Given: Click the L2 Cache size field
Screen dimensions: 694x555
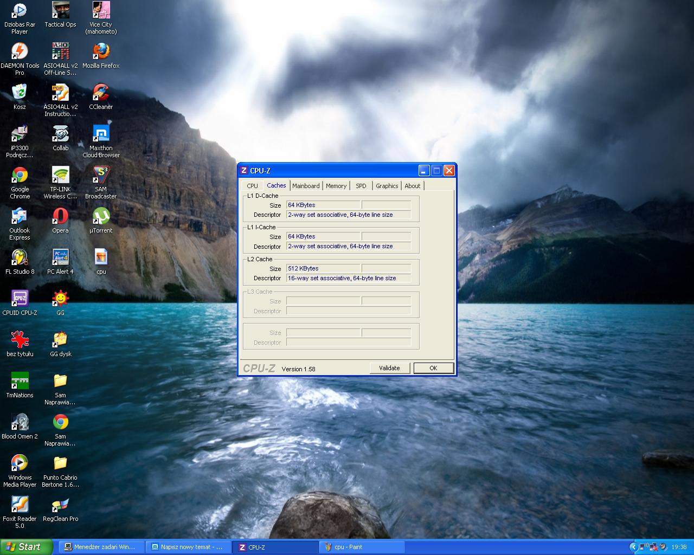Looking at the screenshot, I should (323, 268).
